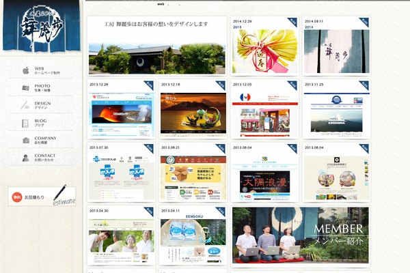Click the headline above the workshop photo
The width and height of the screenshot is (410, 273).
156,24
